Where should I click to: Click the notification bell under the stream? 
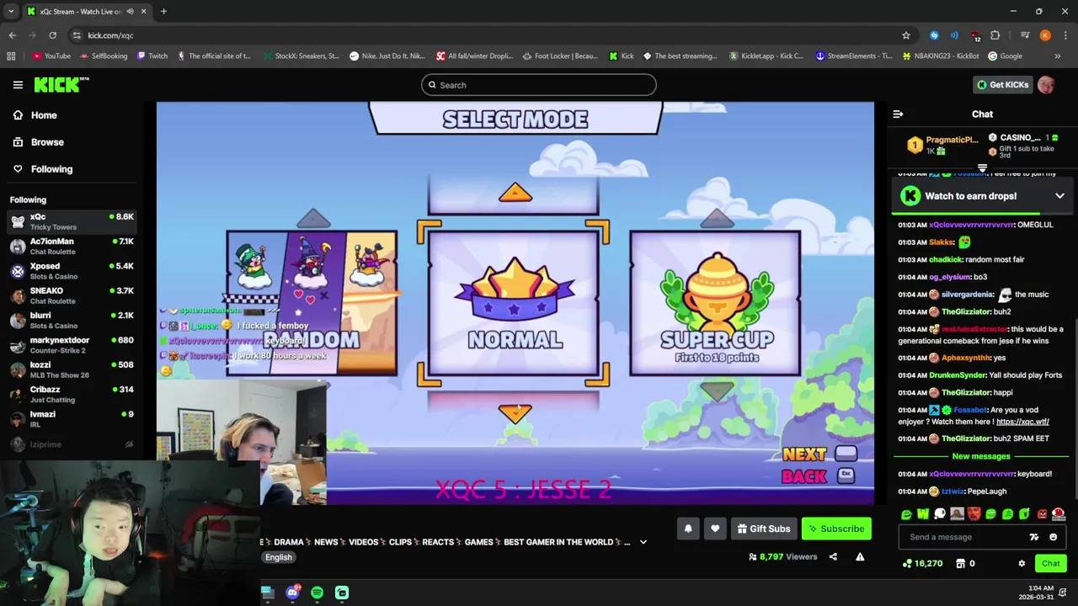click(x=688, y=529)
